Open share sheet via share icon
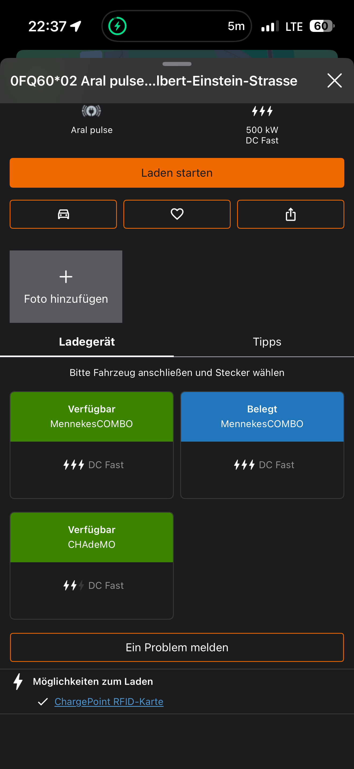The width and height of the screenshot is (354, 769). point(290,214)
